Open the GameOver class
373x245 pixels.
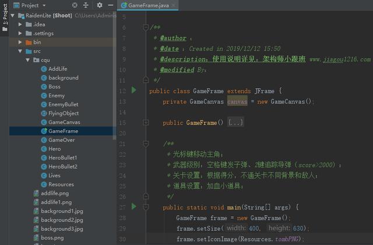tap(61, 140)
